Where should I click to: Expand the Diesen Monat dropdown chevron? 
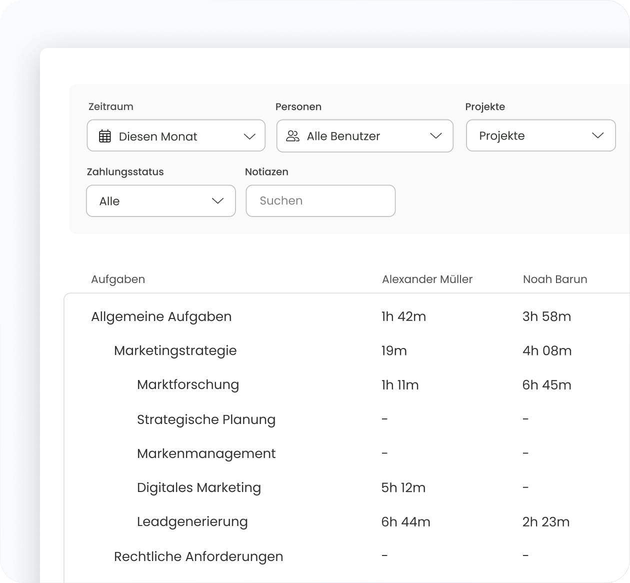pyautogui.click(x=249, y=136)
